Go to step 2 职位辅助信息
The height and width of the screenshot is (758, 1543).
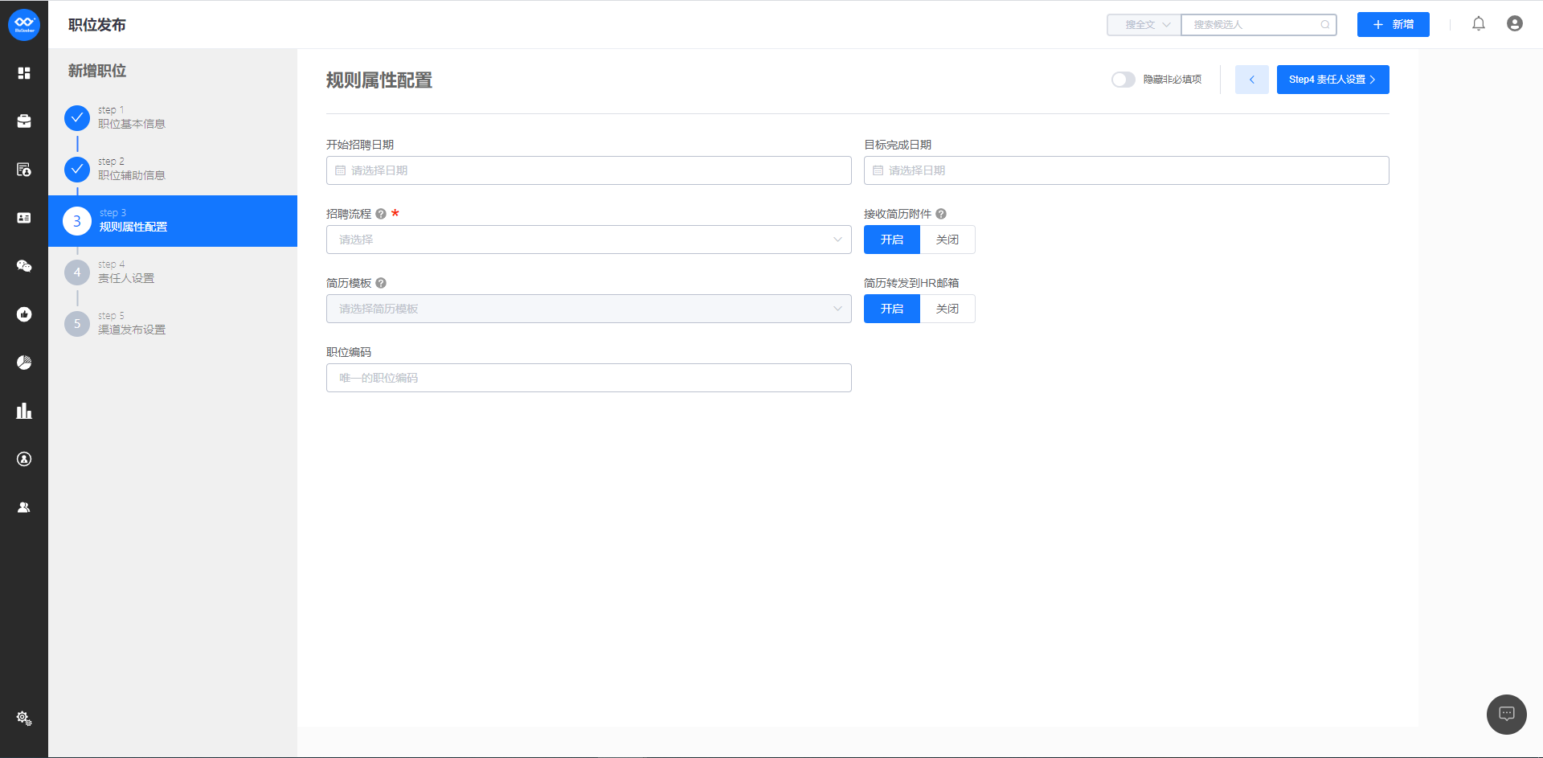point(173,170)
